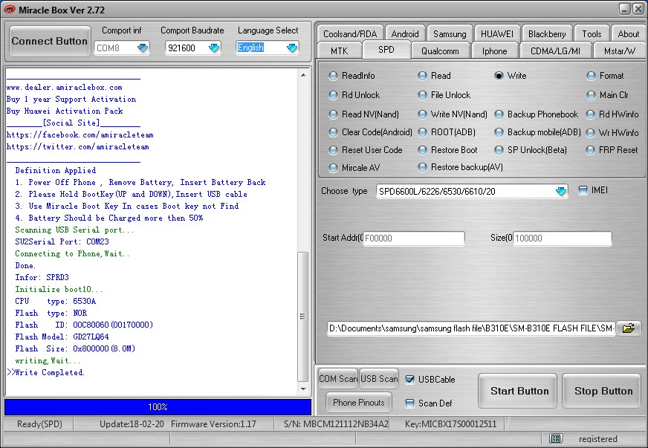Click the Start Addr F00000 field
Screen dimensions: 648x448
coord(414,238)
